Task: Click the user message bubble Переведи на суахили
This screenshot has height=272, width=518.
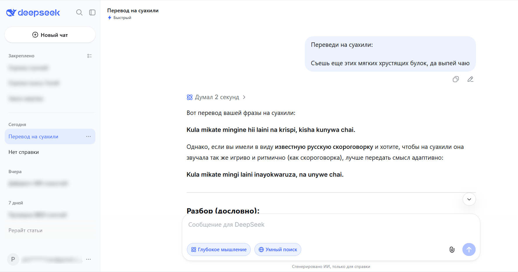Action: tap(390, 54)
